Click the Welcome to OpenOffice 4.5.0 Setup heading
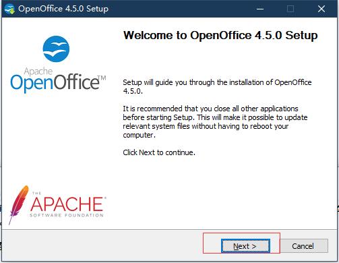The height and width of the screenshot is (263, 339). [220, 36]
